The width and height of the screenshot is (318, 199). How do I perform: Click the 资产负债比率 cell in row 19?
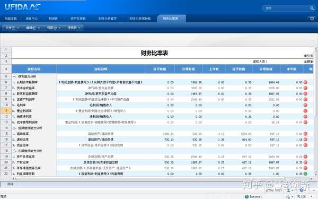pos(34,157)
